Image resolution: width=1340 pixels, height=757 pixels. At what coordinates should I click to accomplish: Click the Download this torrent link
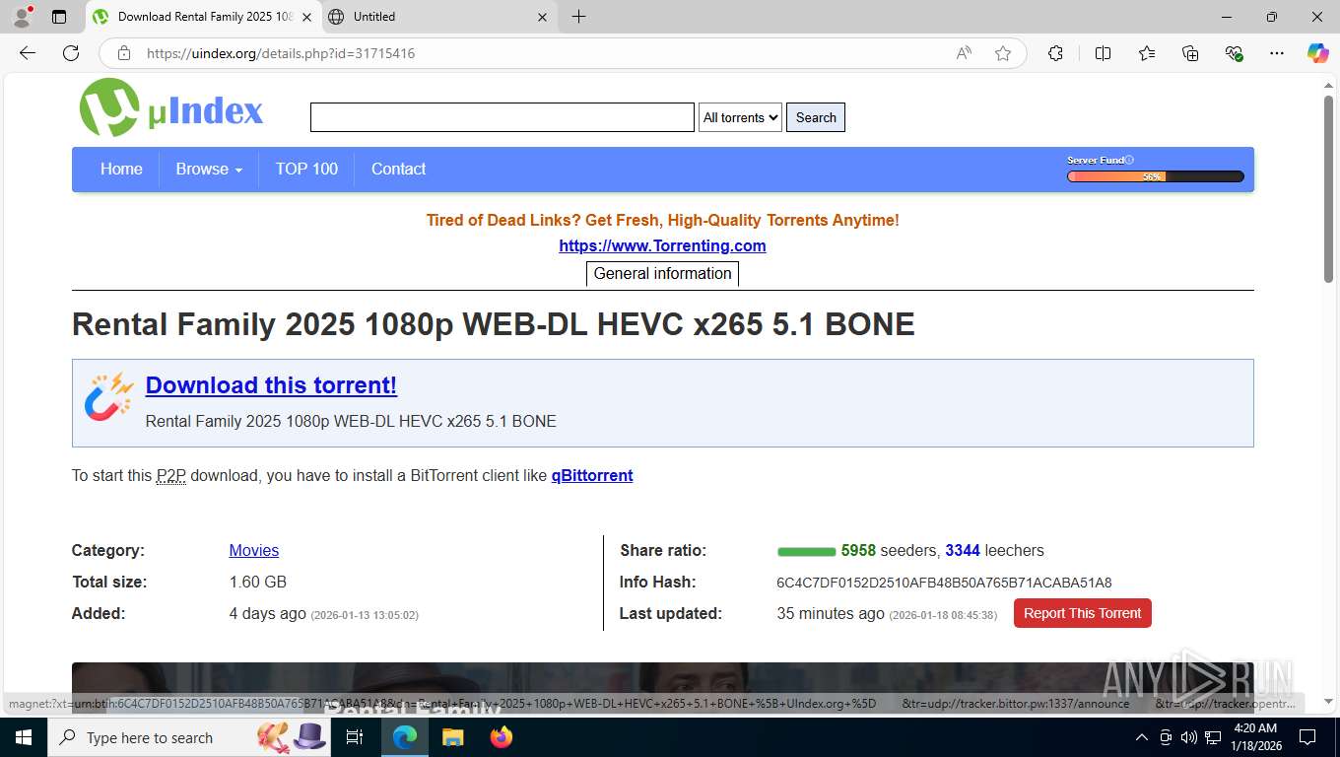pos(271,385)
